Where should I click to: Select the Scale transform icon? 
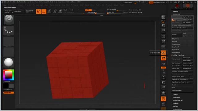[55, 11]
